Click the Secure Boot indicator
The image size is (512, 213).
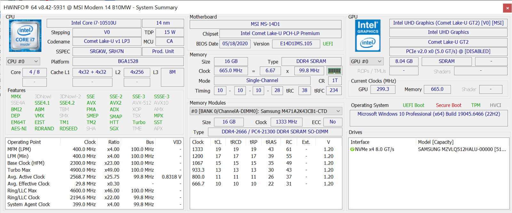point(449,105)
